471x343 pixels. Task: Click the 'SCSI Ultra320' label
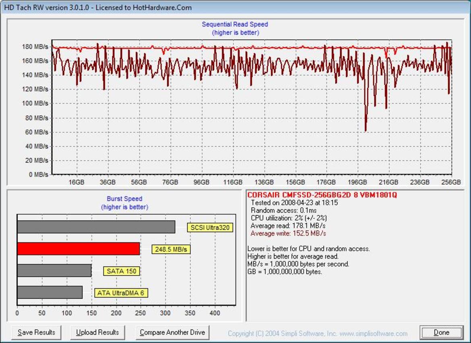210,228
